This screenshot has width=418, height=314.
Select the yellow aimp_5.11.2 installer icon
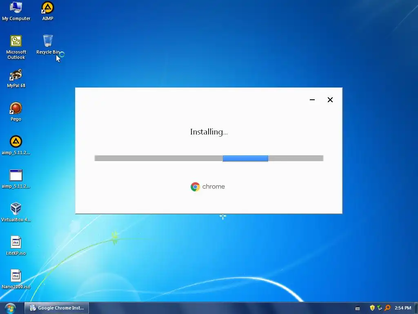click(16, 145)
